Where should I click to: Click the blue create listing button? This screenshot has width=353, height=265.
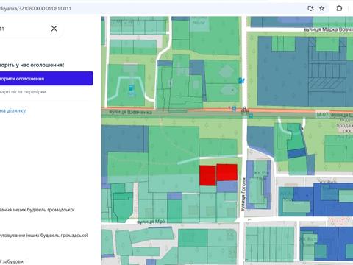46,79
